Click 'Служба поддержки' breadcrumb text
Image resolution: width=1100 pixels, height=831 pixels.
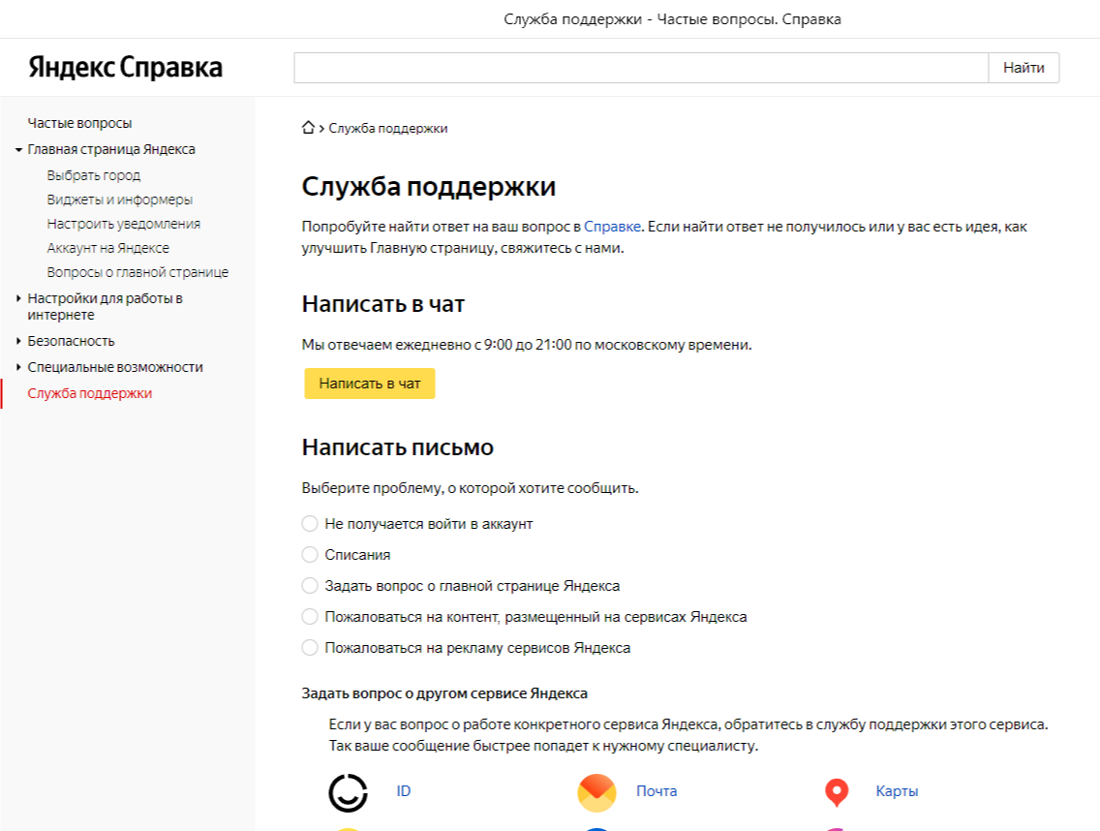tap(388, 129)
